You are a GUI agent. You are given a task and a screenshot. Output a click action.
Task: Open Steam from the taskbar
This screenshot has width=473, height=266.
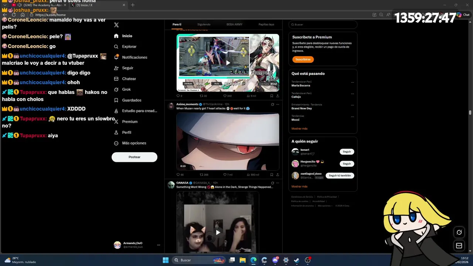296,260
